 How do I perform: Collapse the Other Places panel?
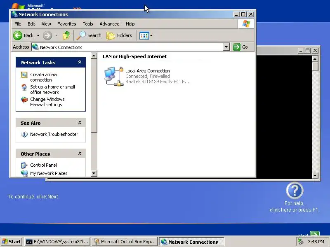tap(80, 153)
